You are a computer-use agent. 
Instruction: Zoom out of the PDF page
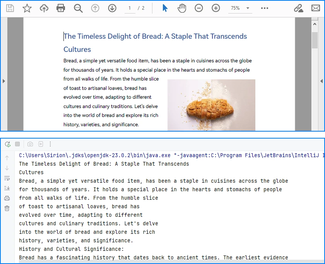[198, 8]
